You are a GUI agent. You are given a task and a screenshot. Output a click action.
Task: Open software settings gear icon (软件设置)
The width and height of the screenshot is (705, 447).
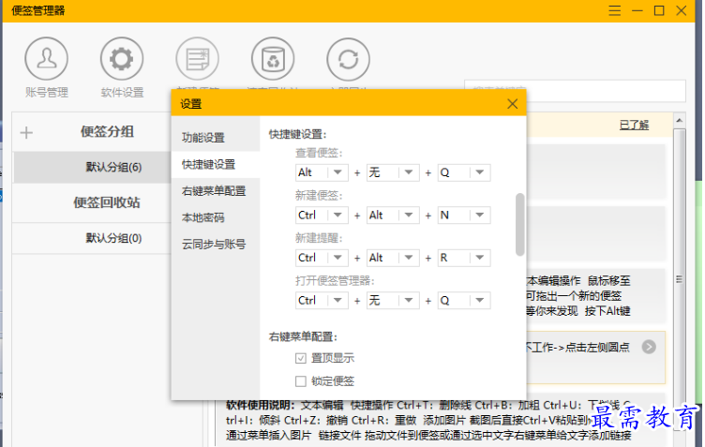122,59
